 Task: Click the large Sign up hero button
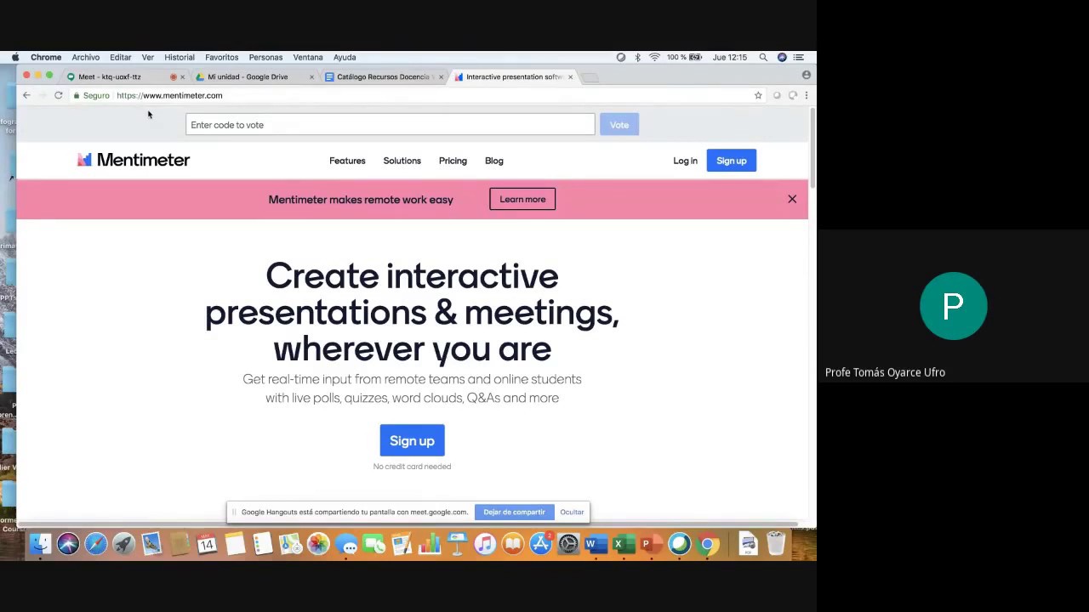412,440
